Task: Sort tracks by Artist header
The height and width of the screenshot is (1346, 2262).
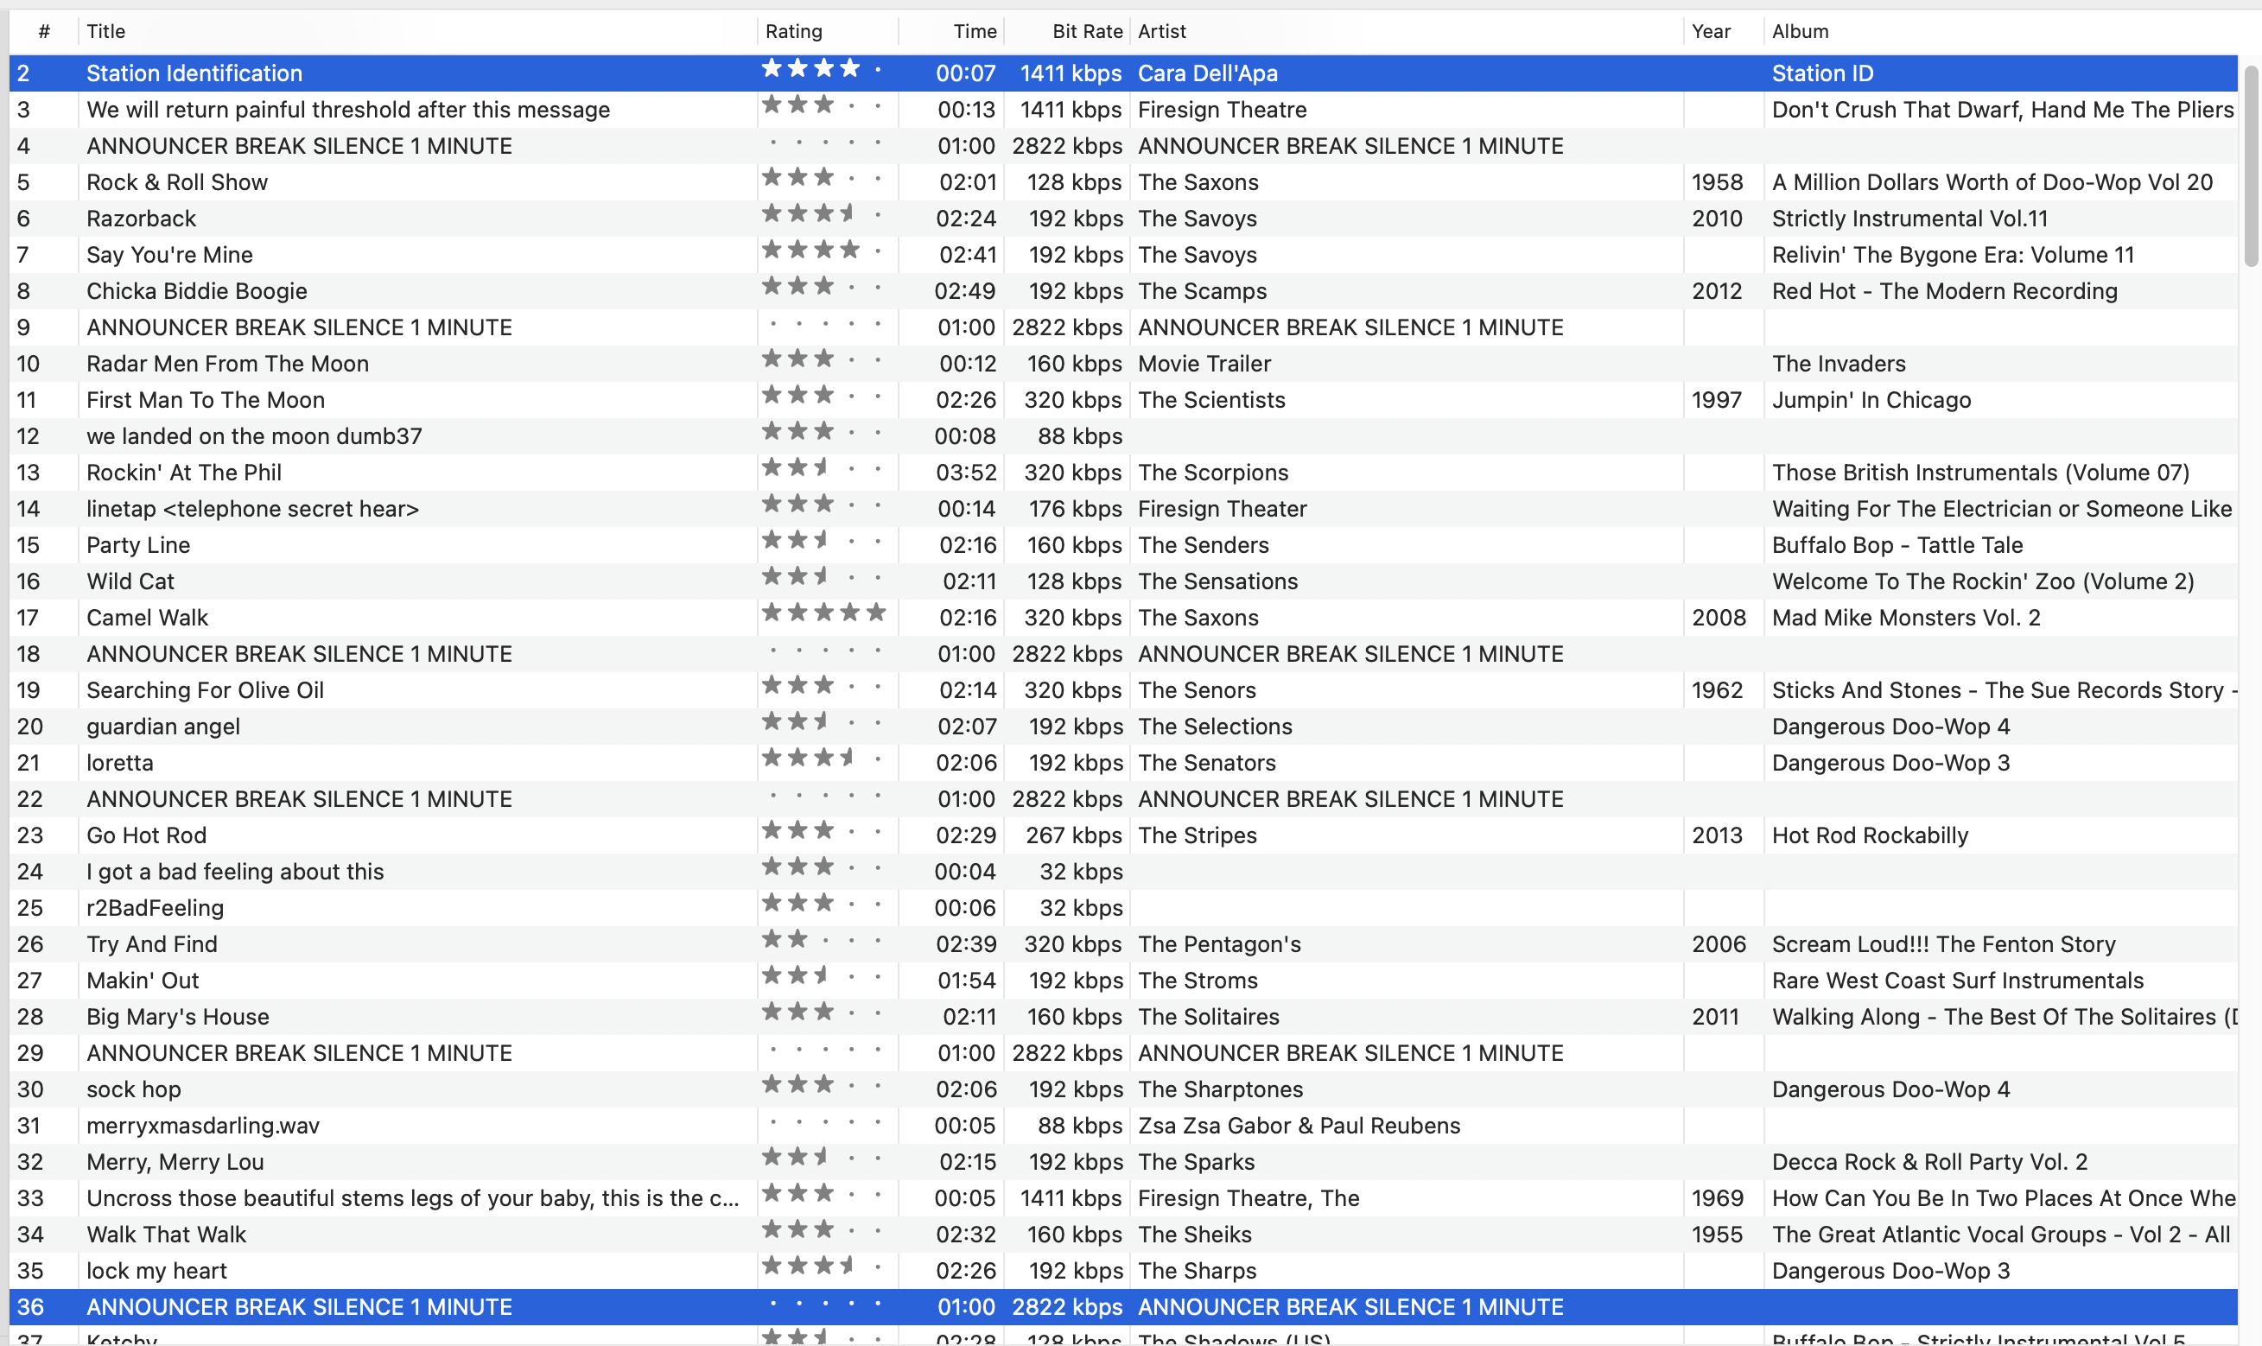Action: click(1161, 32)
